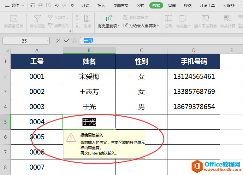Switch to the 审阅 ribbon tab

tap(172, 5)
